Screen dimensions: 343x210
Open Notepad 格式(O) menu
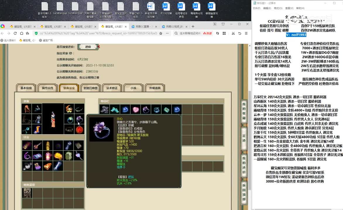278,8
